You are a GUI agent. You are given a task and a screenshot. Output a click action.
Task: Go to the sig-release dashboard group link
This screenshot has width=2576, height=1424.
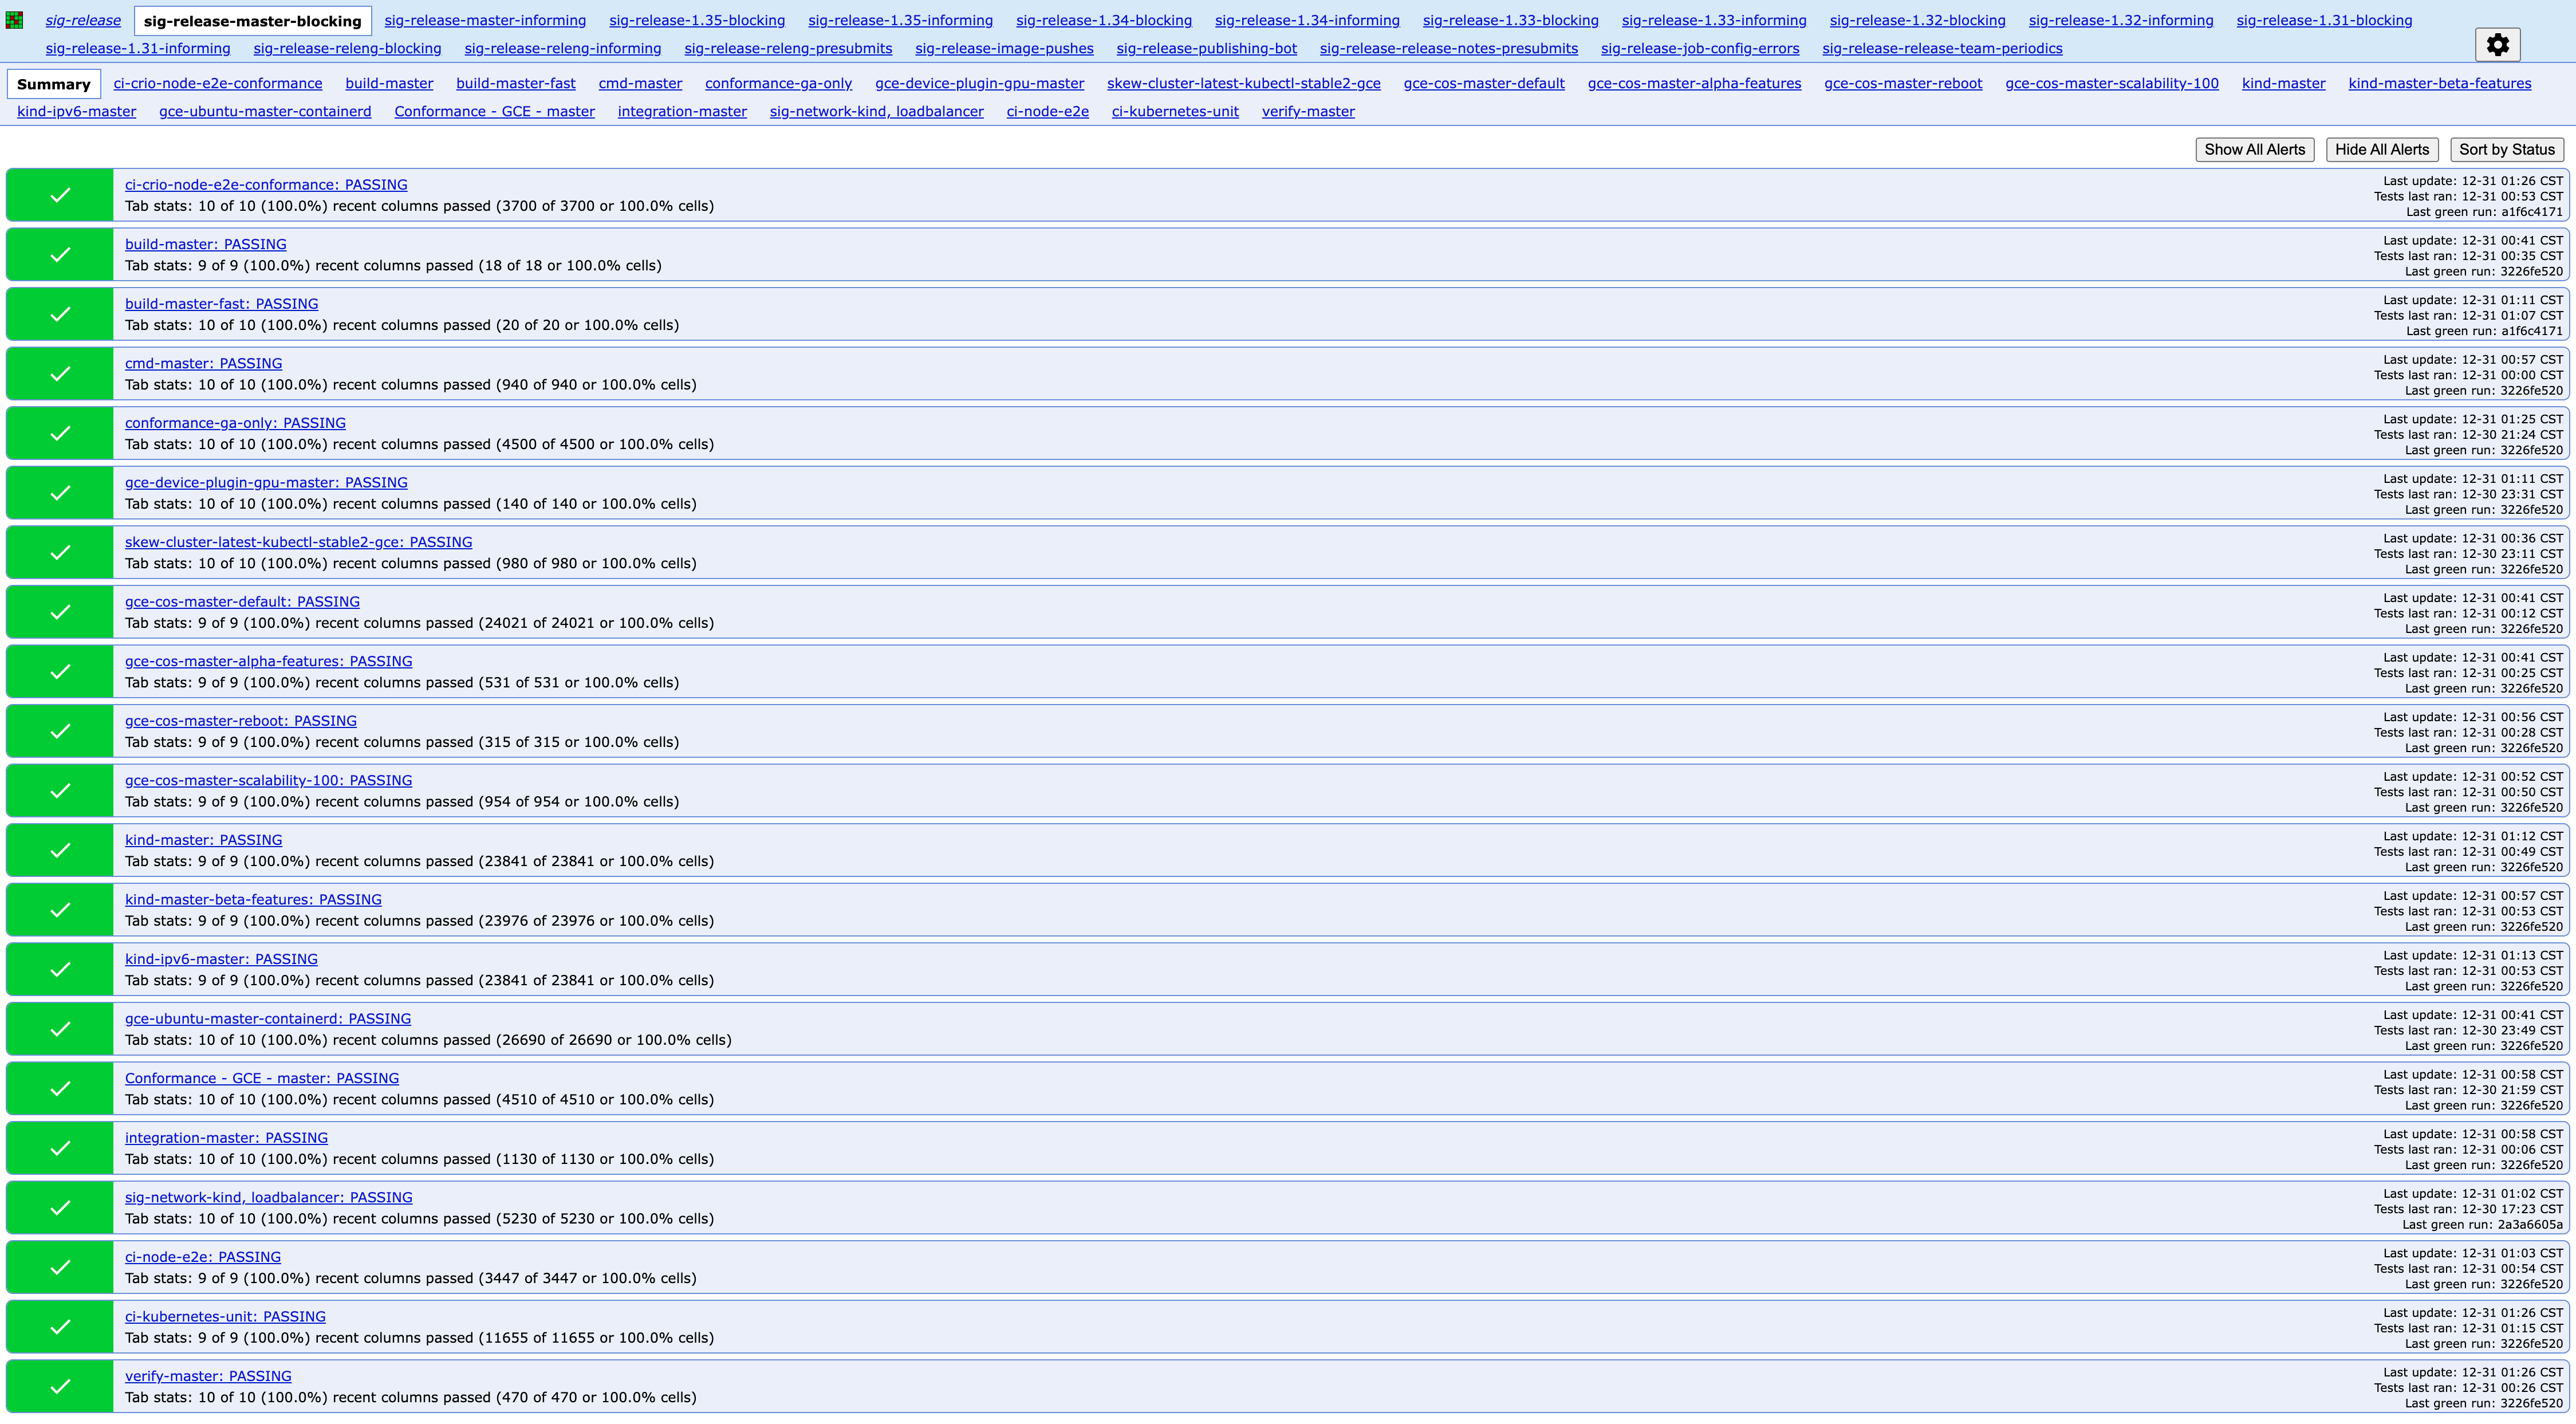tap(83, 20)
